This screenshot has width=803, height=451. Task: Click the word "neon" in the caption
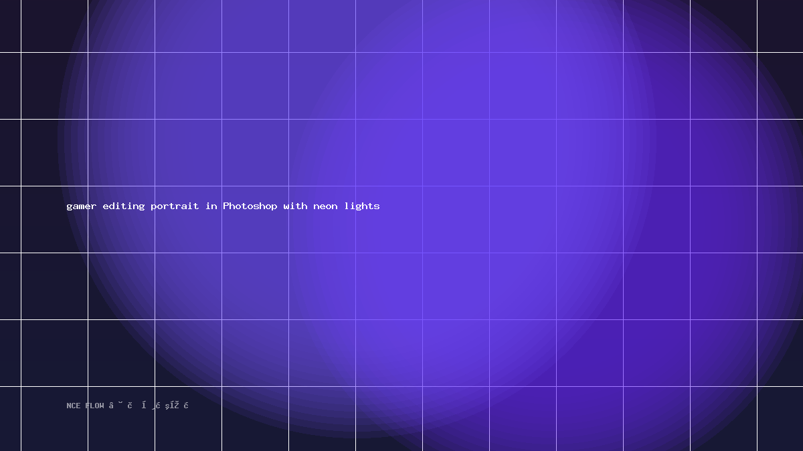tap(325, 206)
